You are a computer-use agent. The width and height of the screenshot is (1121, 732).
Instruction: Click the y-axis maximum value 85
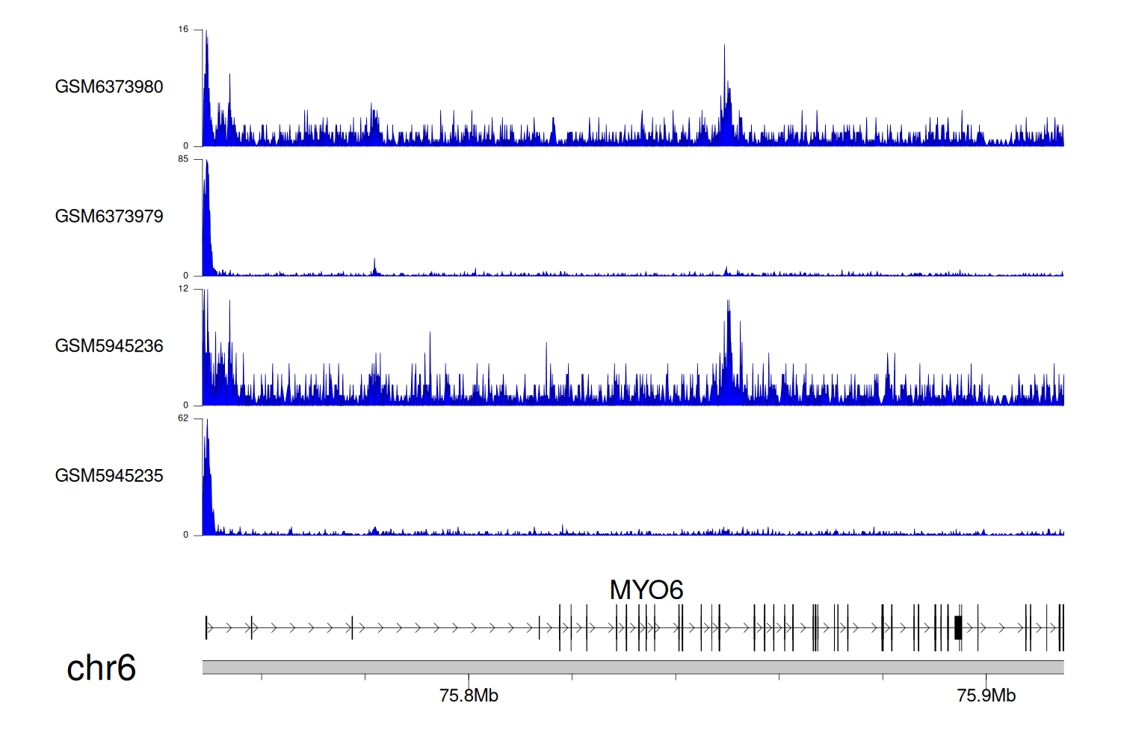click(183, 159)
